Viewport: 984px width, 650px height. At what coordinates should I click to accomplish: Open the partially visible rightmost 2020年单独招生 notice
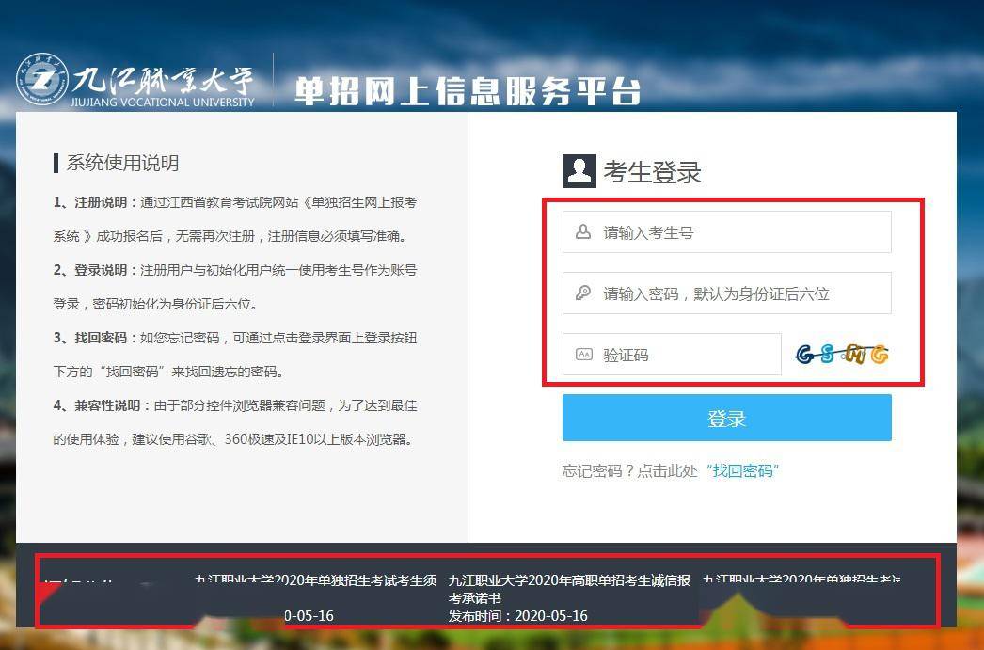802,580
